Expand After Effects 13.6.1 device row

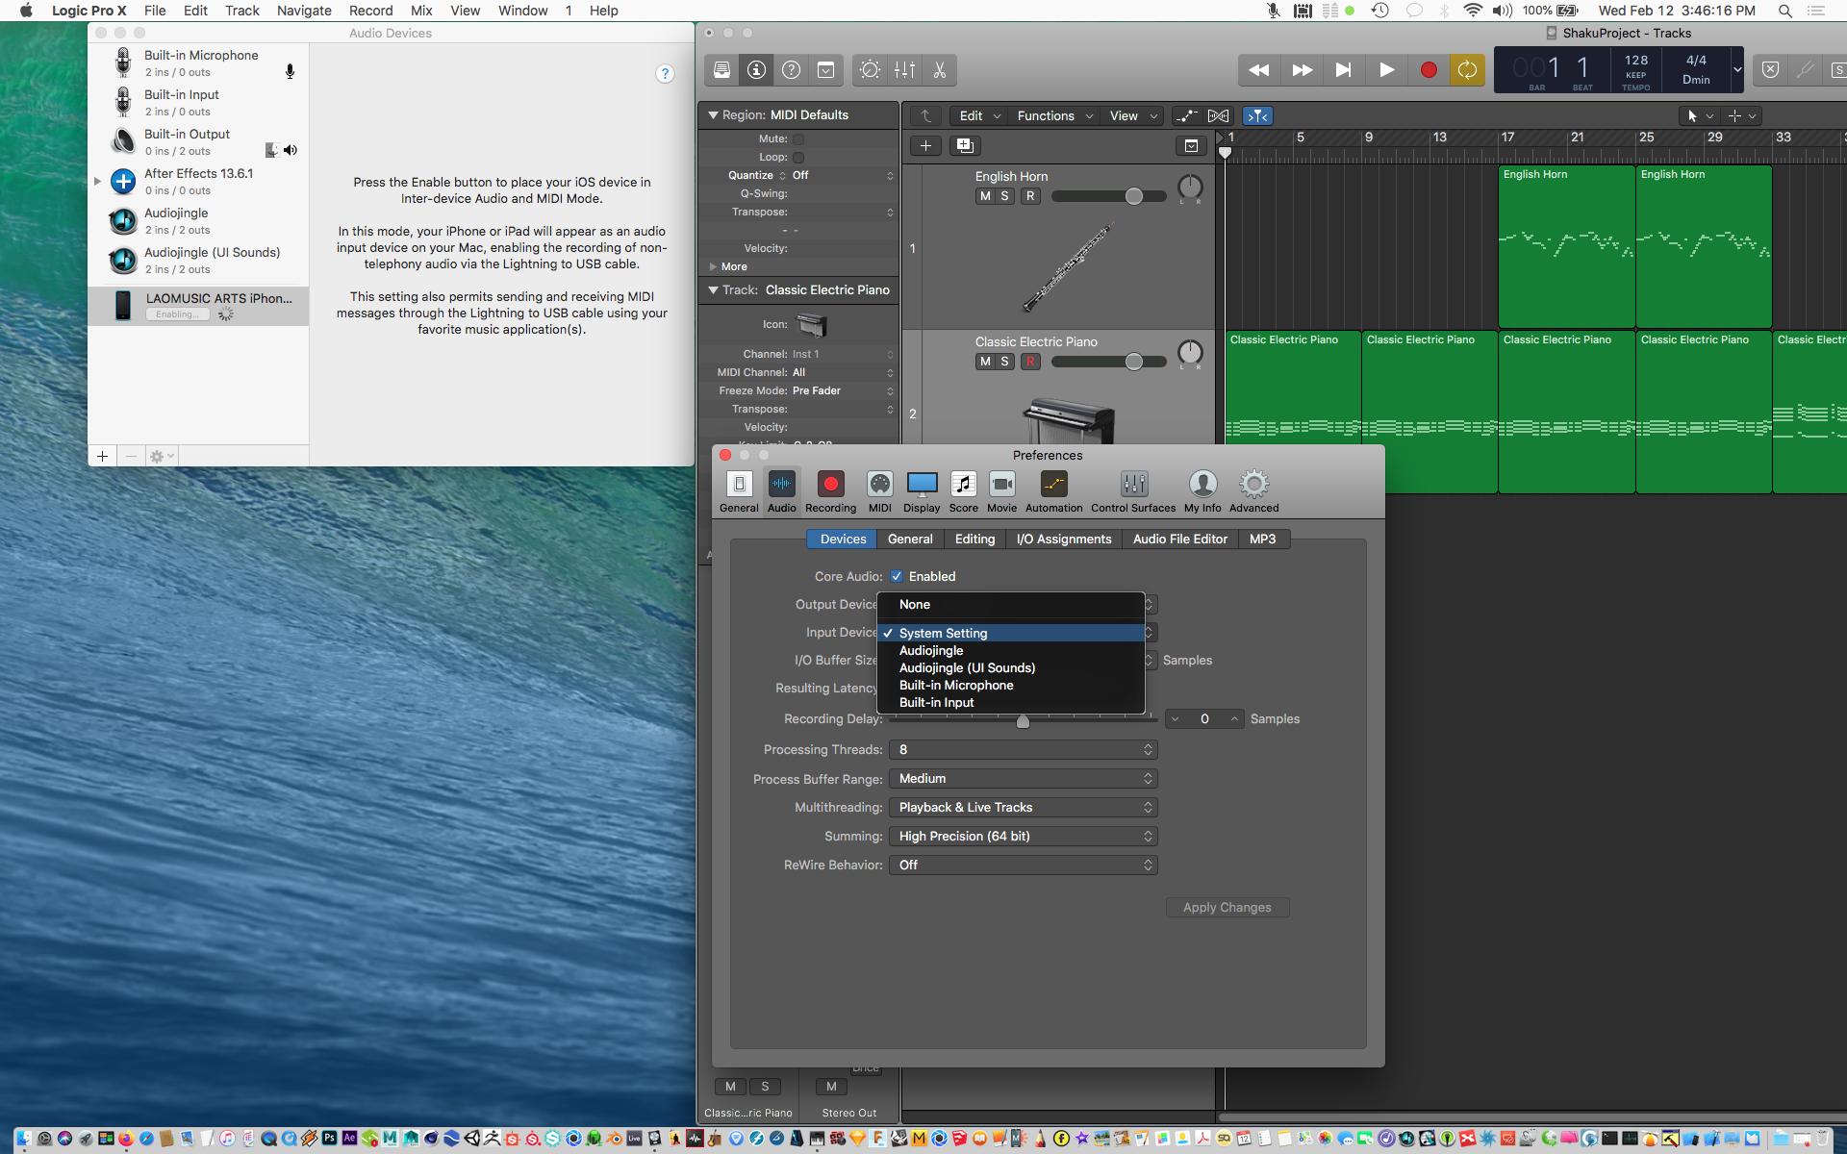coord(97,181)
